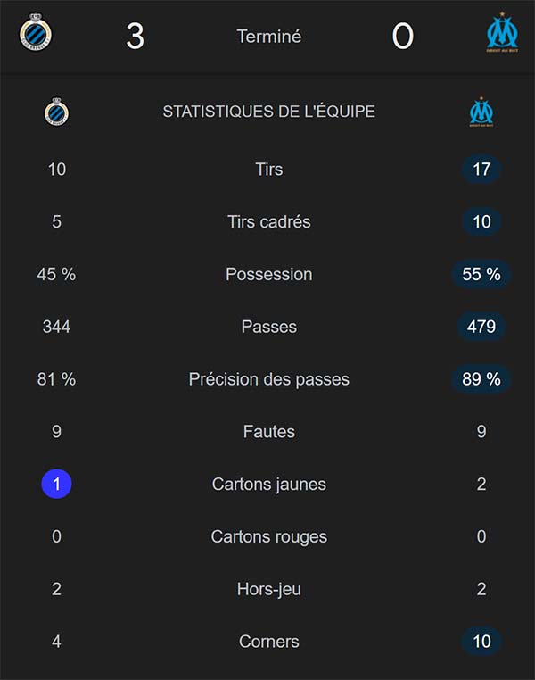
Task: Click the blue yellow-card badge showing 1
Action: pyautogui.click(x=56, y=485)
